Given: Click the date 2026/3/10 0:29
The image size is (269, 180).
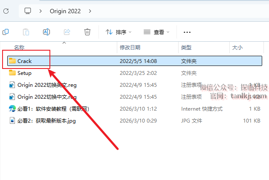Looking at the screenshot, I should (138, 121).
